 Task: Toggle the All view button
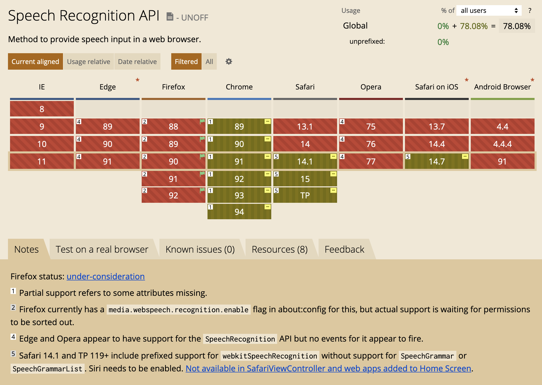pyautogui.click(x=209, y=61)
